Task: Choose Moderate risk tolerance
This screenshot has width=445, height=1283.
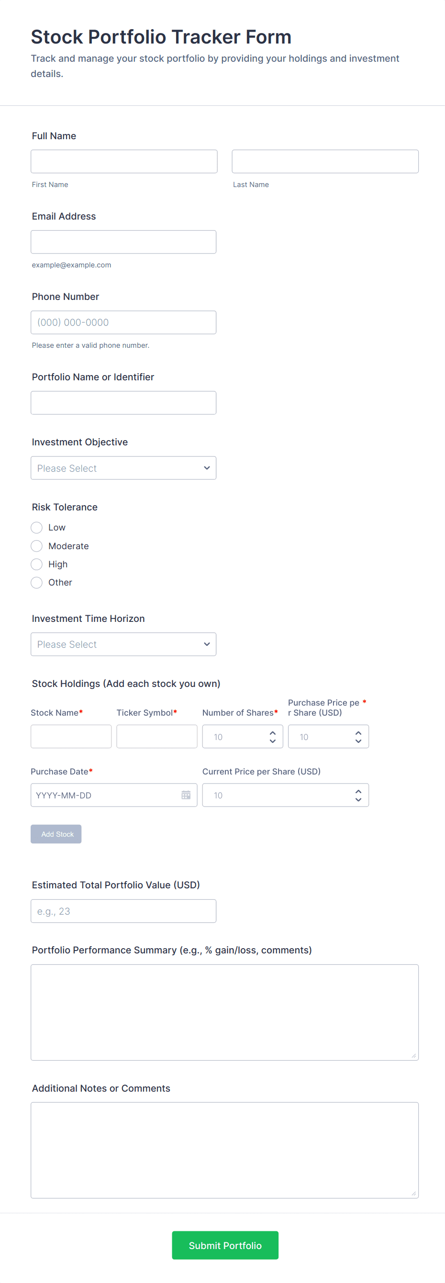Action: [37, 546]
